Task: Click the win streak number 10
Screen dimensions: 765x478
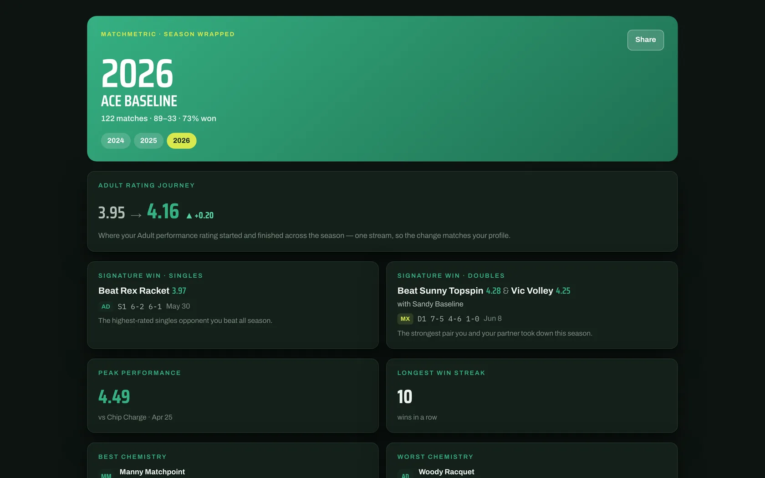Action: point(405,397)
